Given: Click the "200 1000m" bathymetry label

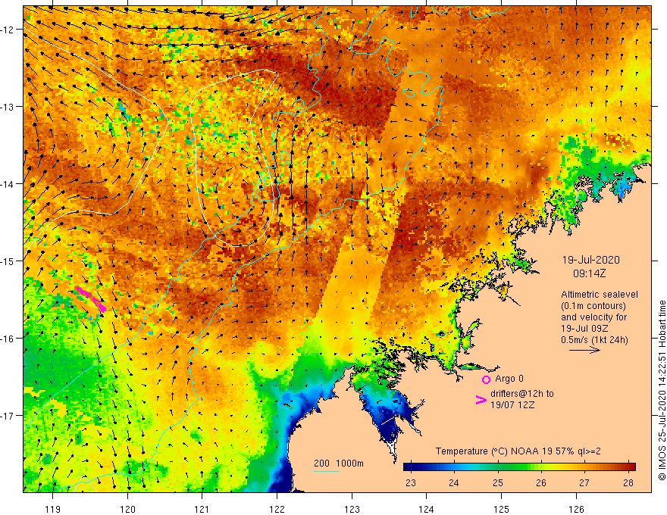Looking at the screenshot, I should [339, 463].
